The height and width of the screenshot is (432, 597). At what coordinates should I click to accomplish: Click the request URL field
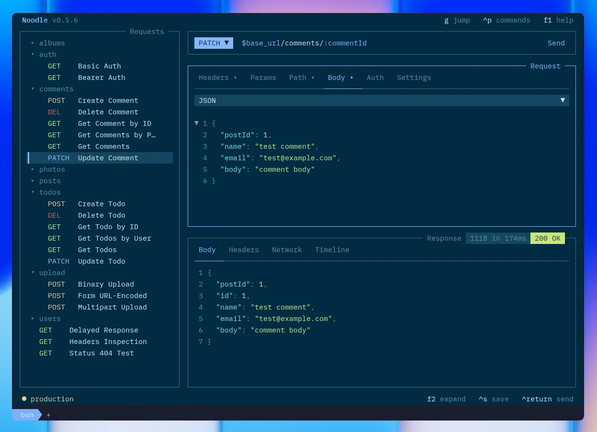point(304,43)
